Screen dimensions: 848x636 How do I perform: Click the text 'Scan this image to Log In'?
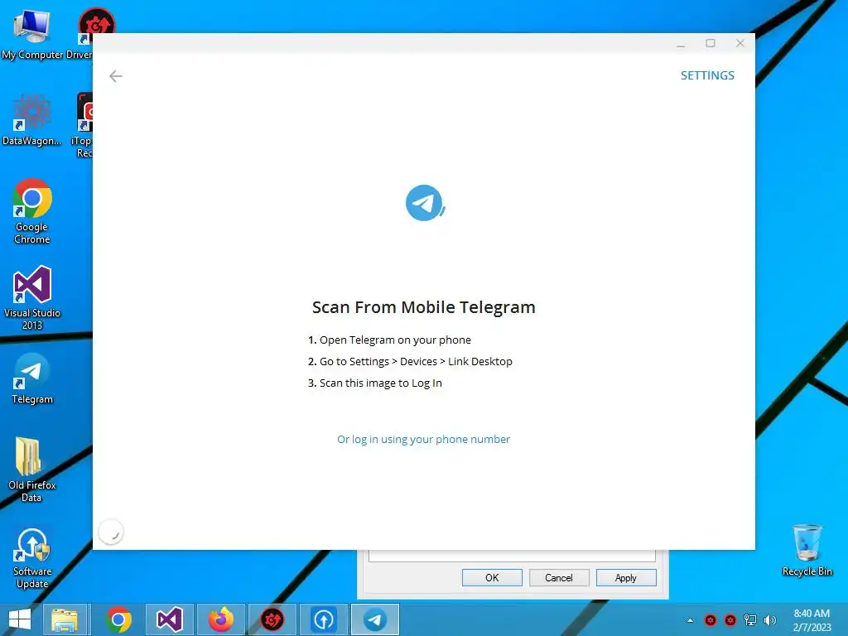coord(381,383)
